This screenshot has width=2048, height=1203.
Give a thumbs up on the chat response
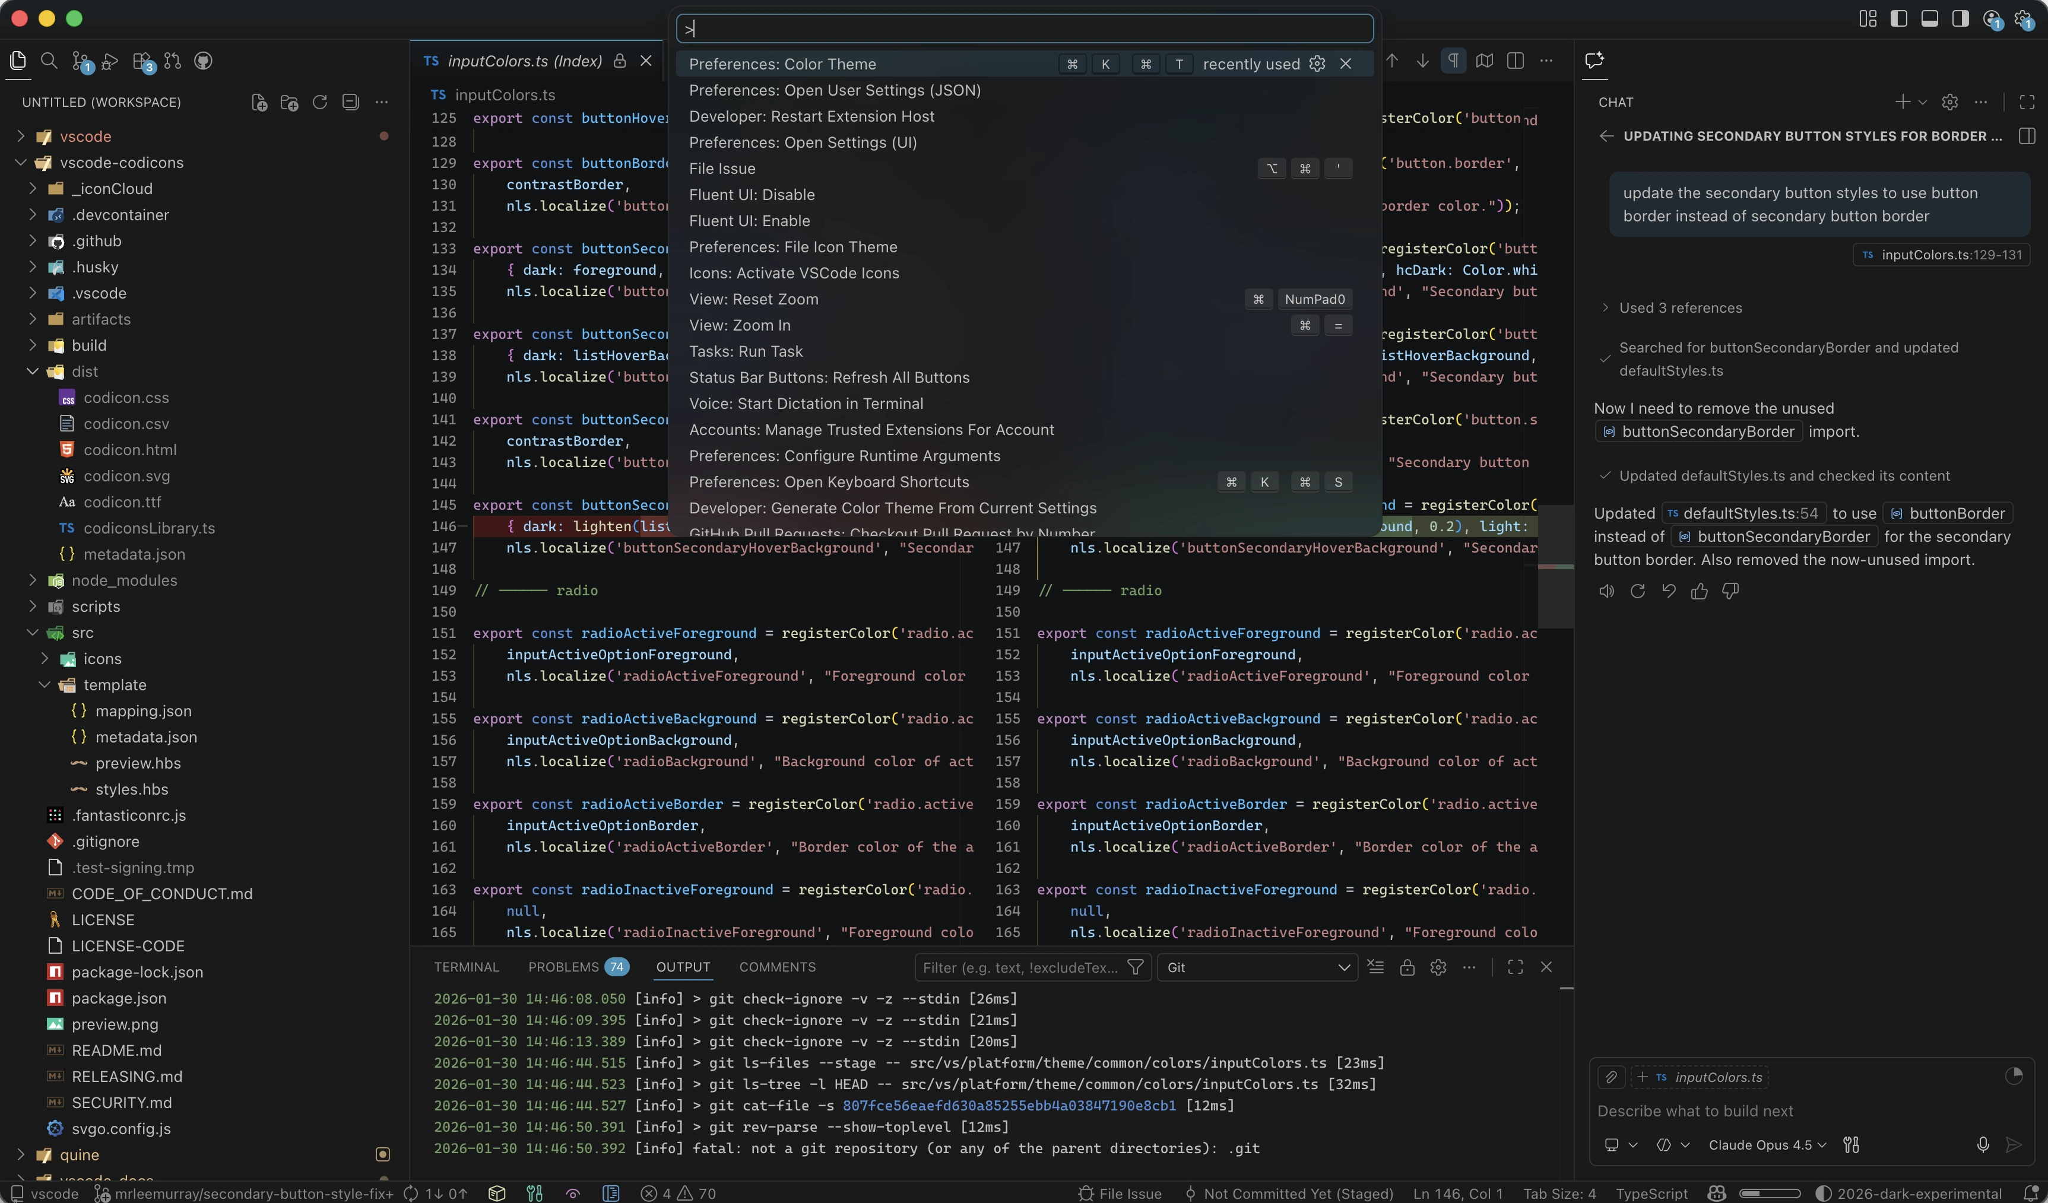[x=1700, y=591]
